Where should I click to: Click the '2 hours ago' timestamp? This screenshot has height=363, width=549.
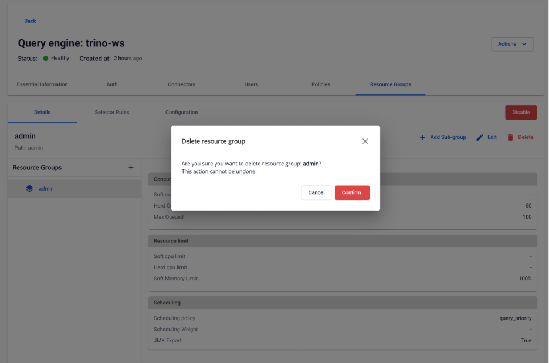[x=128, y=59]
